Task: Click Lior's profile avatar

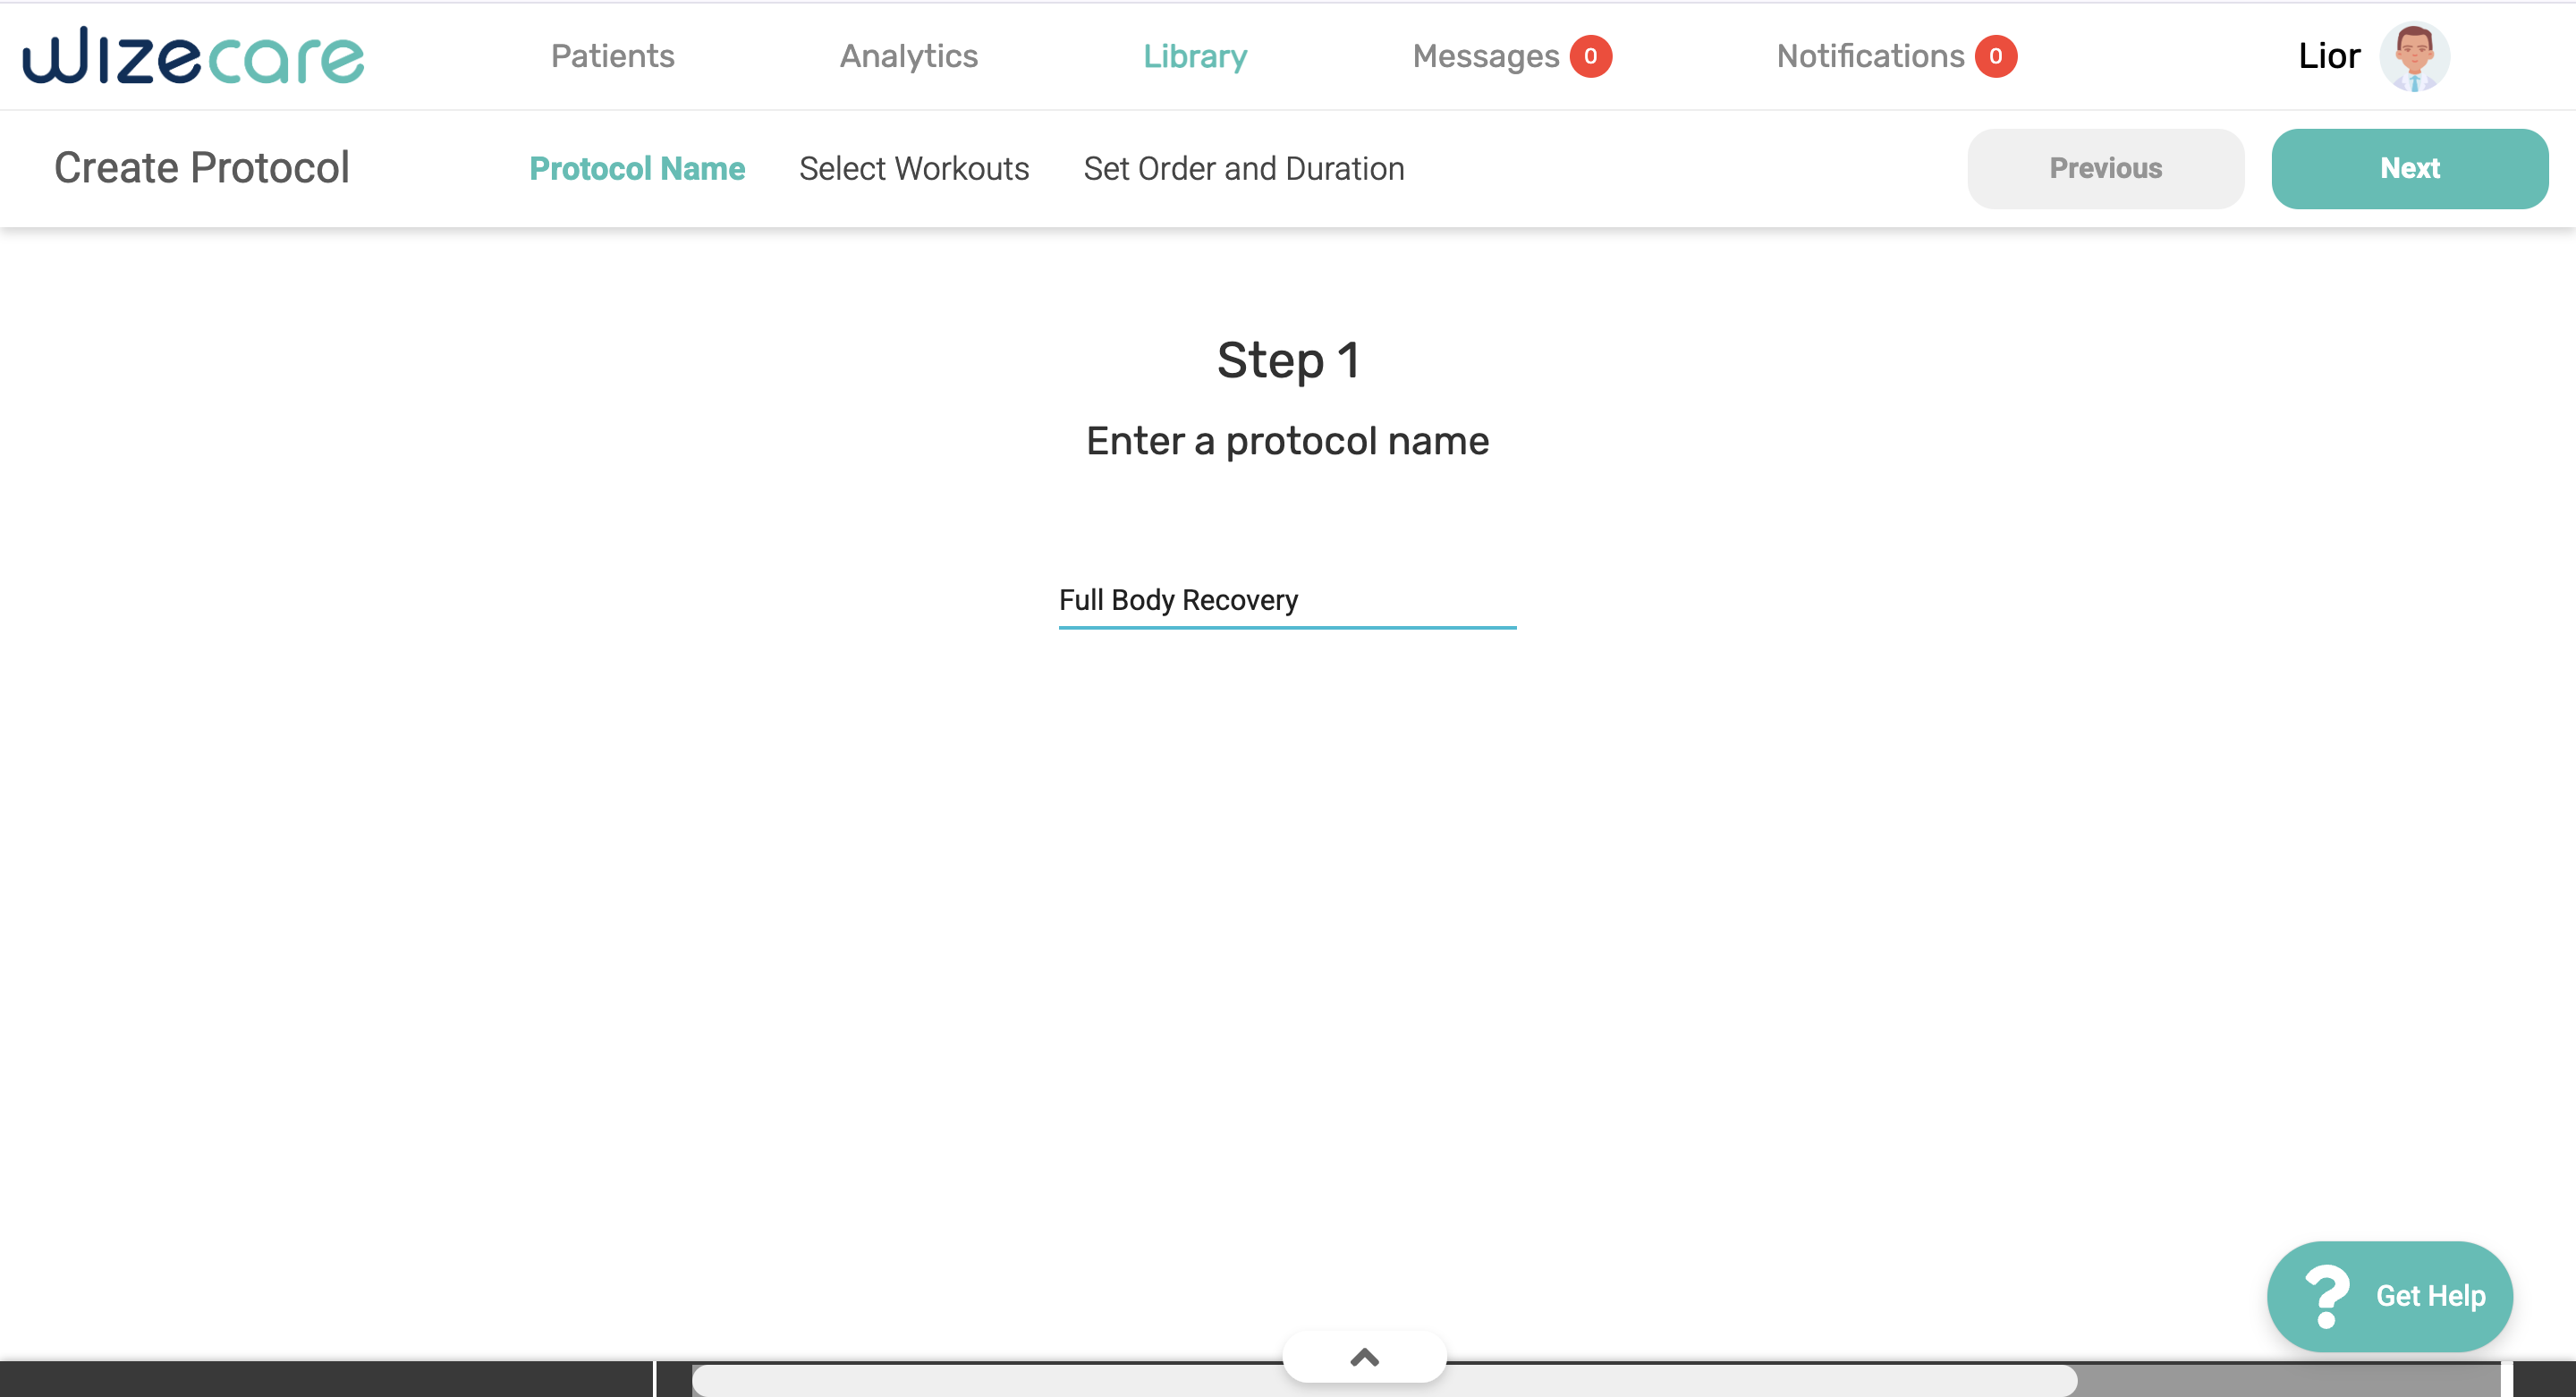Action: tap(2413, 56)
